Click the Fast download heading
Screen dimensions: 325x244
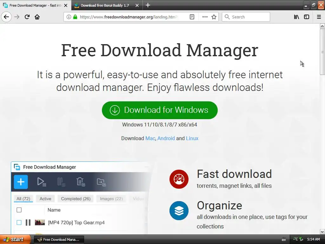point(234,174)
